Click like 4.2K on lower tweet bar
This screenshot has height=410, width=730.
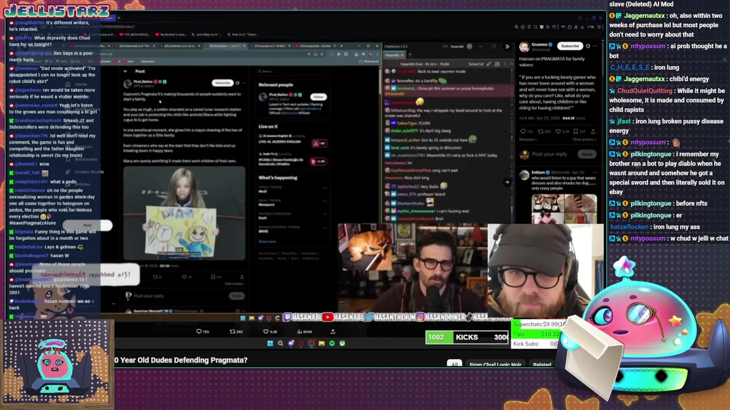click(270, 331)
